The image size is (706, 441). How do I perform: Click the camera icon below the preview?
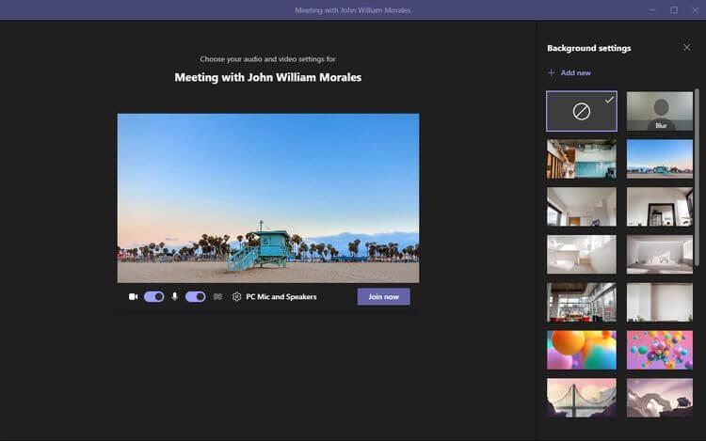(134, 297)
